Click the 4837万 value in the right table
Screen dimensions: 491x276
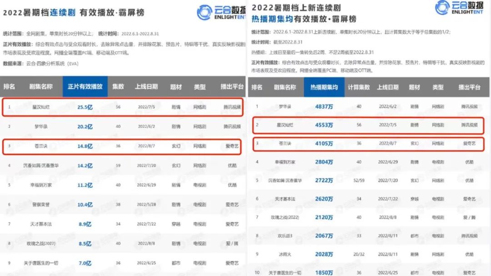324,106
